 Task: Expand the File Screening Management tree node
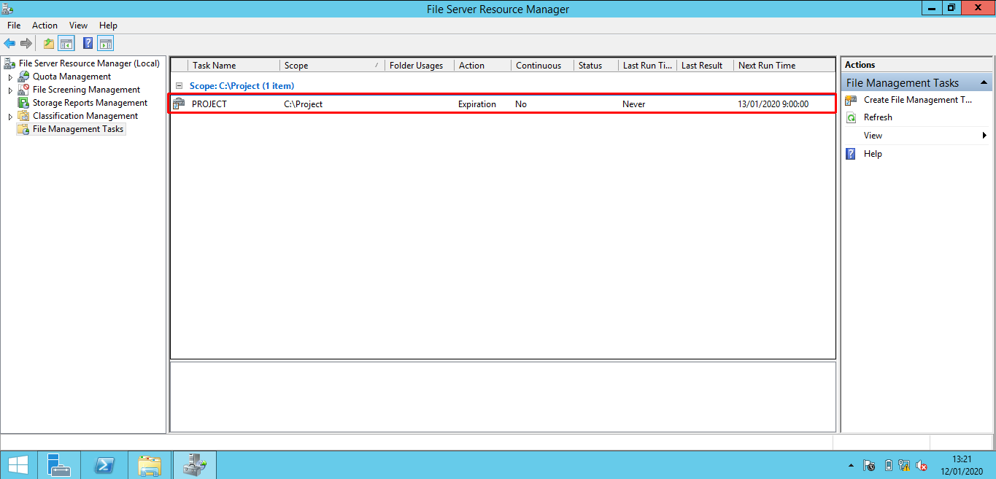pyautogui.click(x=10, y=90)
